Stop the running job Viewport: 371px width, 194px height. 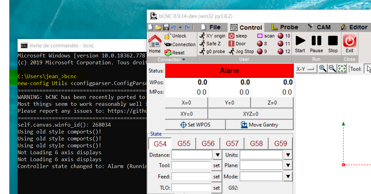pyautogui.click(x=333, y=44)
